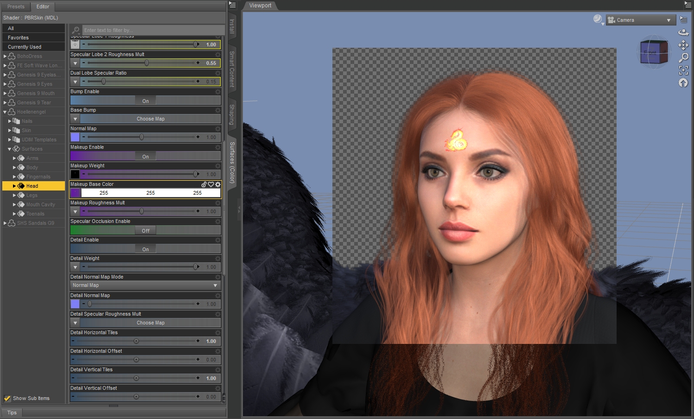This screenshot has width=694, height=419.
Task: Toggle Detail Enable switch currently On
Action: tap(146, 249)
